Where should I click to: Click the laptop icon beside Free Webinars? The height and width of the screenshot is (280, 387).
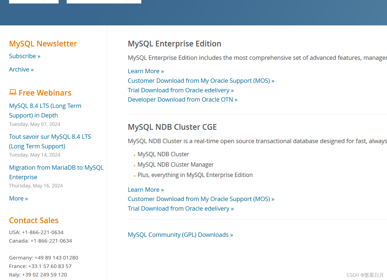click(13, 92)
